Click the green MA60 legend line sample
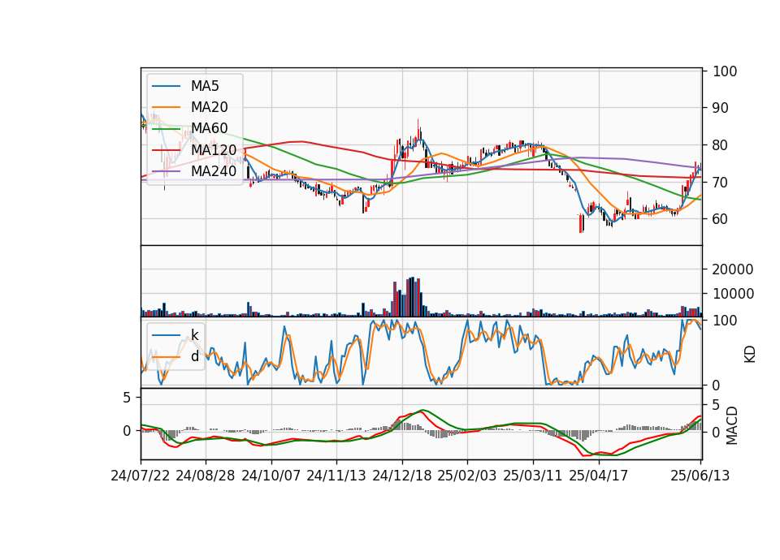The height and width of the screenshot is (560, 780). [166, 129]
